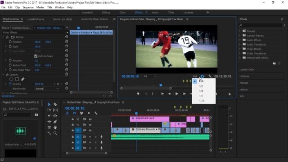Click Mark Out bracket button

point(153,94)
